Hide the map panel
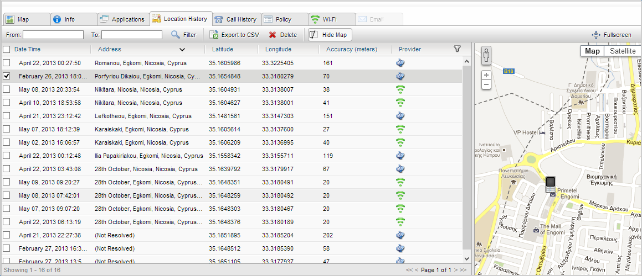Screen dimensions: 642x276 [x=330, y=35]
